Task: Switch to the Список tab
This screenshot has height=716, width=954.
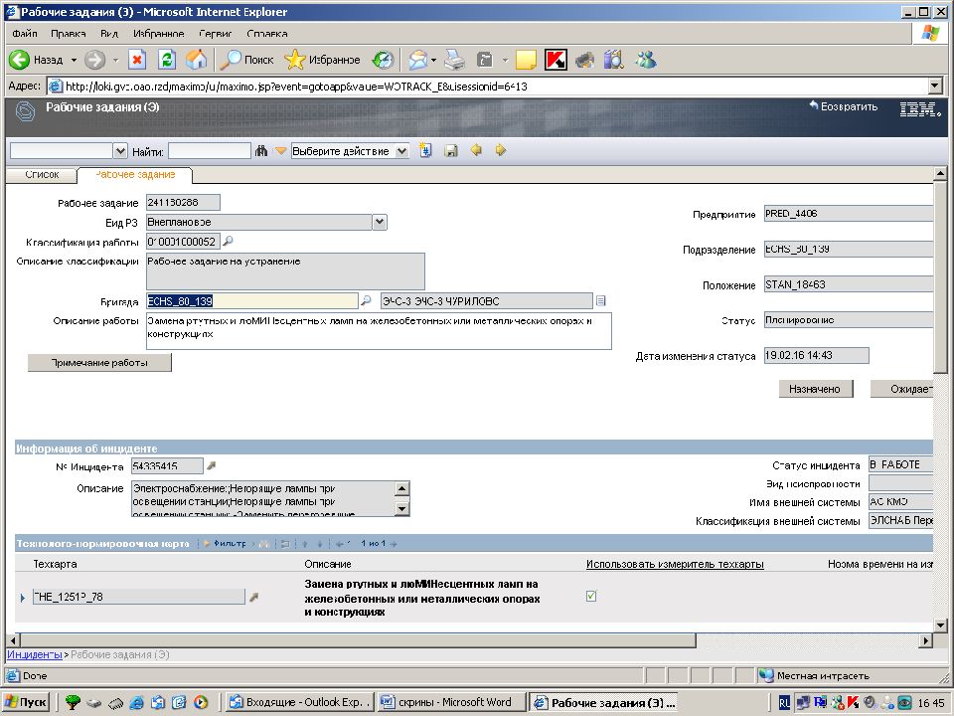Action: (x=42, y=174)
